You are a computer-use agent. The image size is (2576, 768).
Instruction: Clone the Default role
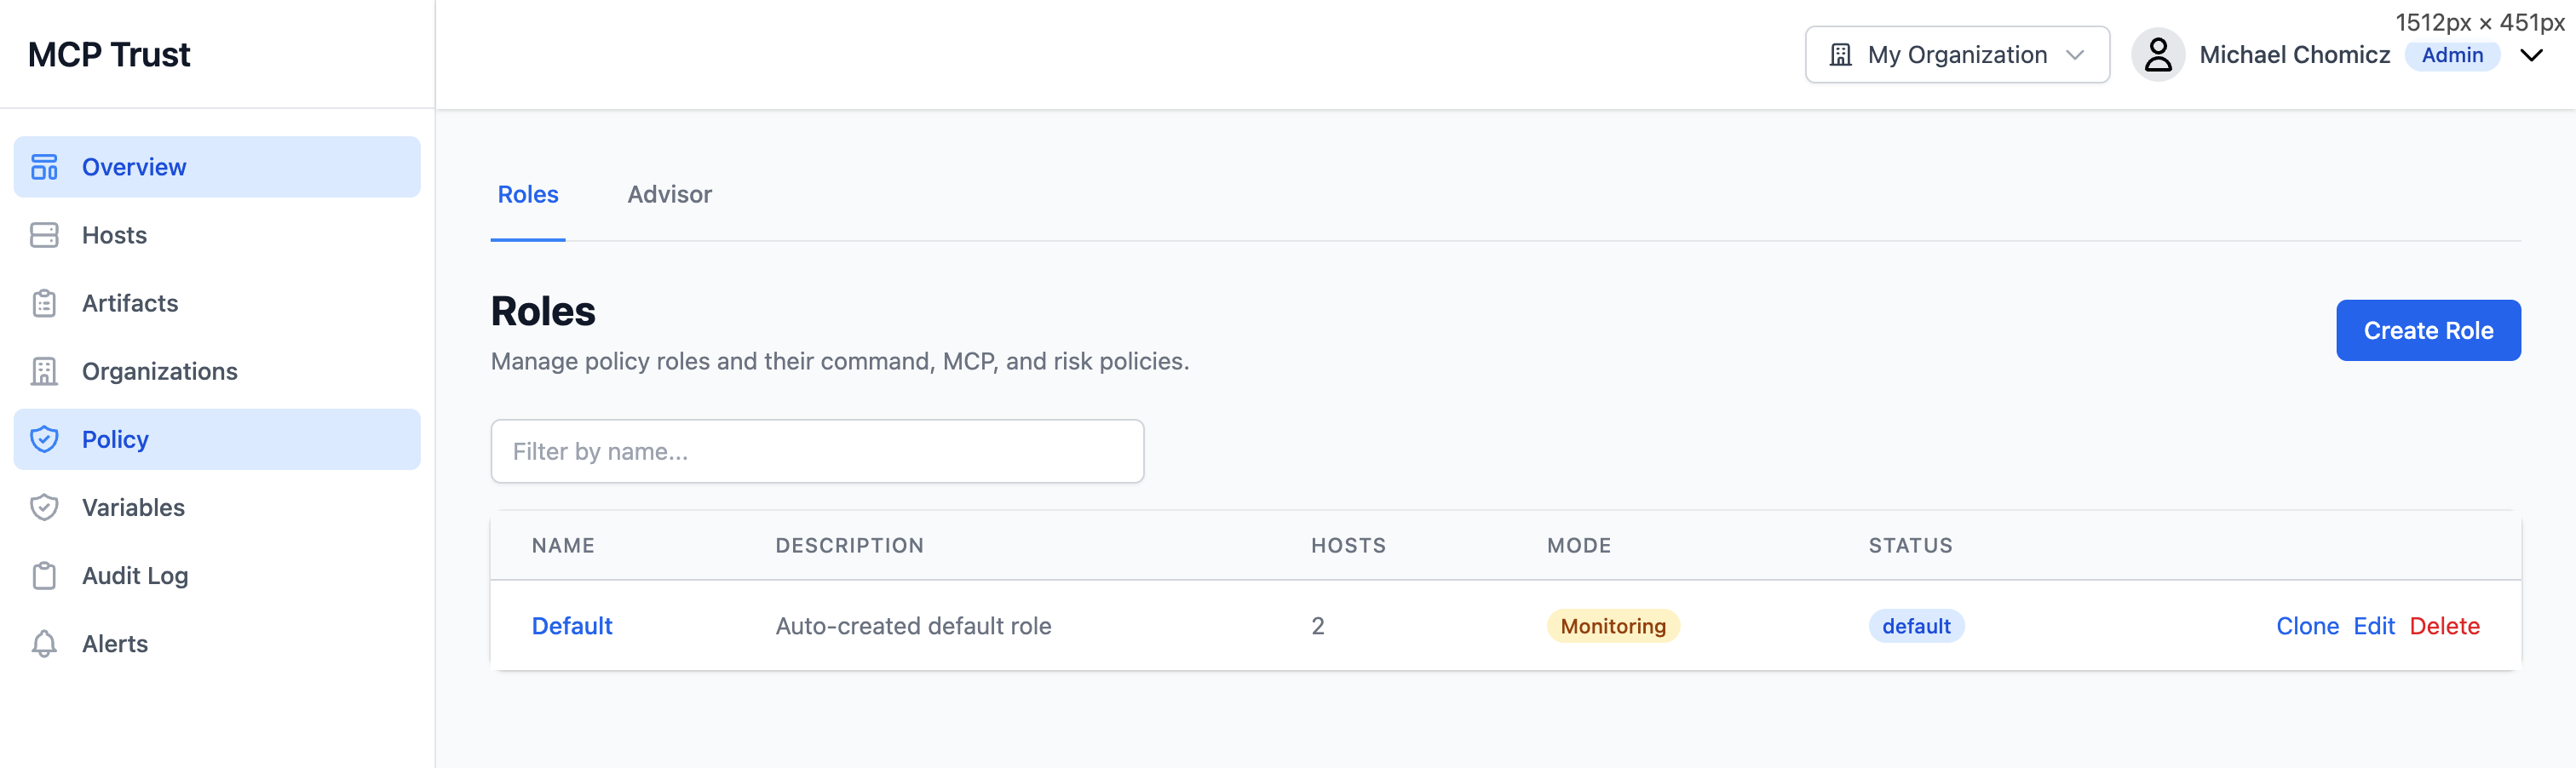coord(2308,625)
